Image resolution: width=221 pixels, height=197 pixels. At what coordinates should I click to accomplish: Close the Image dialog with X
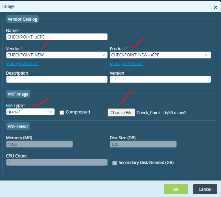[x=216, y=7]
